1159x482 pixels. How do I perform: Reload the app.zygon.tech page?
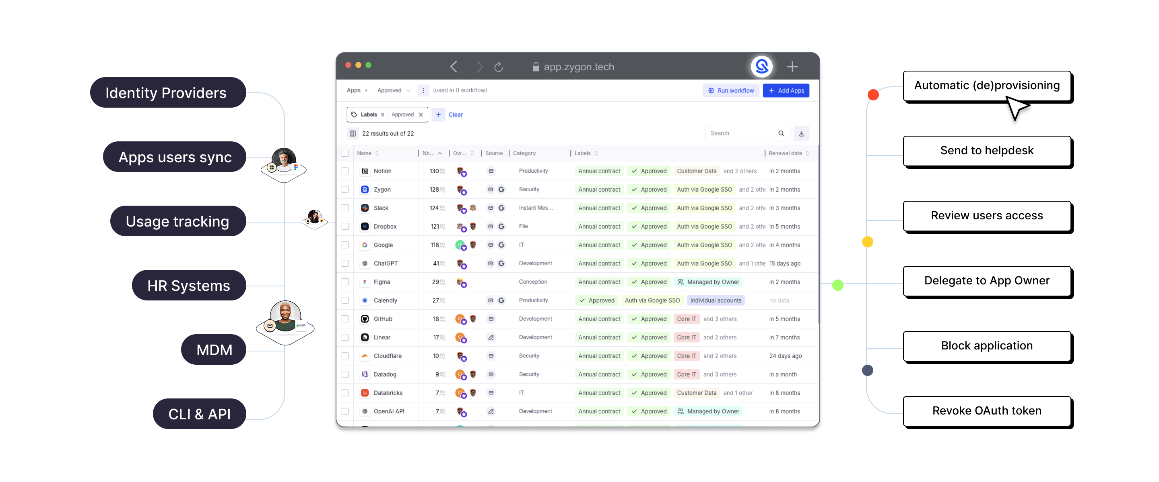498,67
